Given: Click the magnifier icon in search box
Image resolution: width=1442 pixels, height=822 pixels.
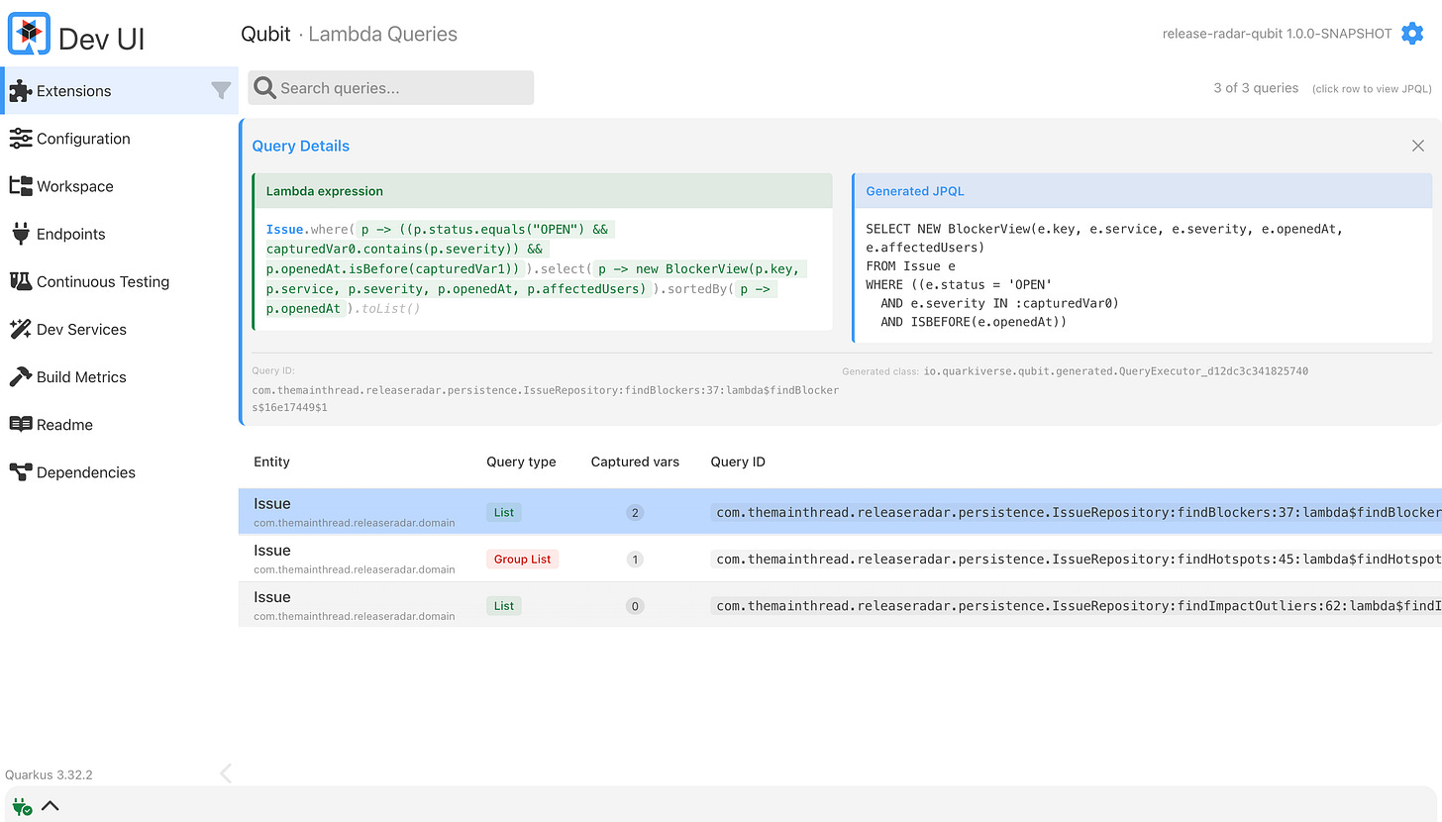Looking at the screenshot, I should (264, 88).
